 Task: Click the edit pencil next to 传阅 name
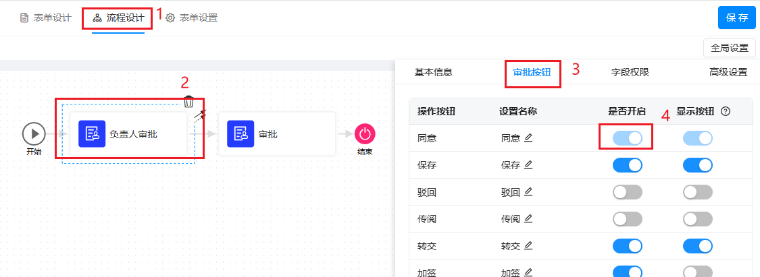point(528,219)
